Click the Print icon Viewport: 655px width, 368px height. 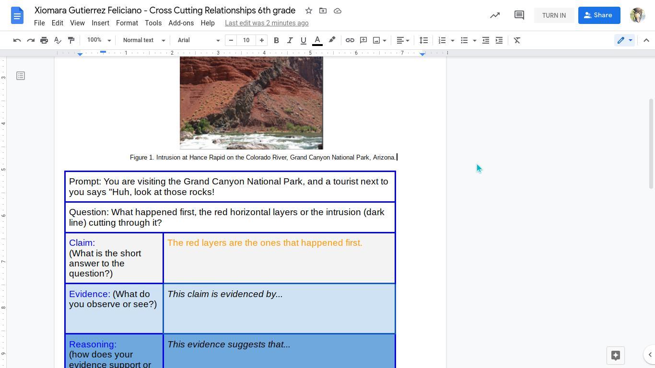coord(44,40)
